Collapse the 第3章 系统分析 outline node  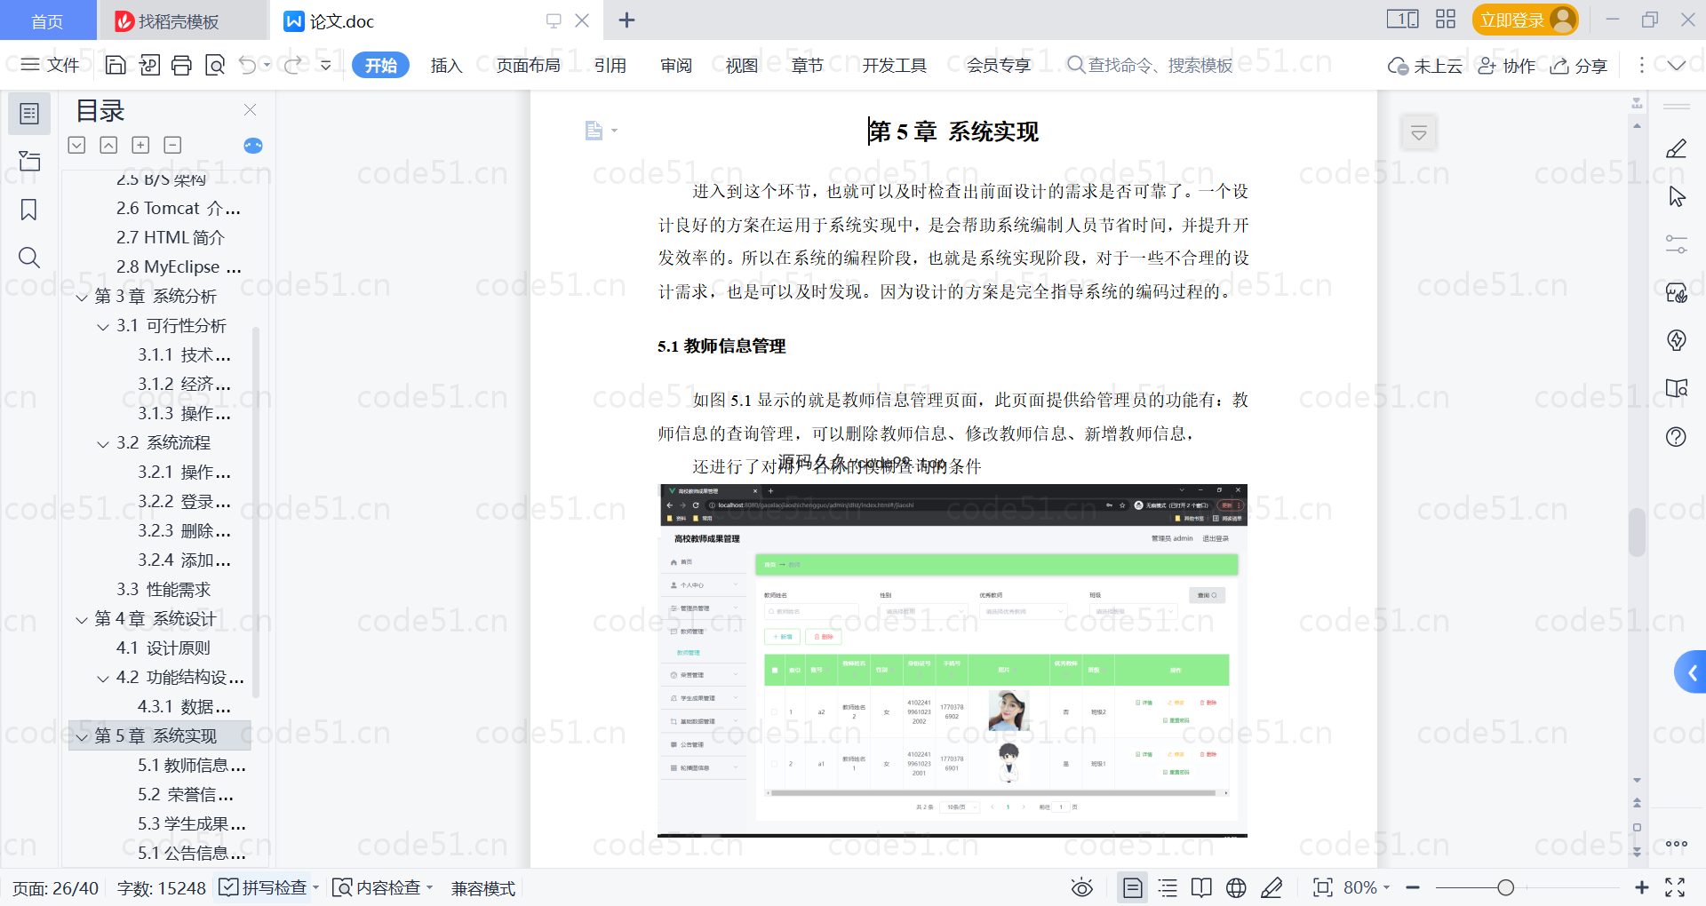point(82,297)
